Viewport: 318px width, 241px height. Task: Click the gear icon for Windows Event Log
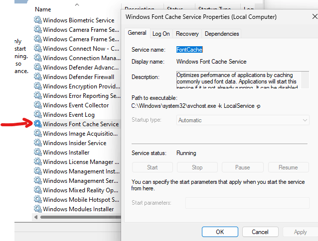click(x=38, y=114)
